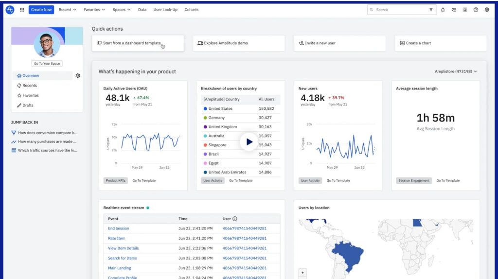
Task: Click the line chart icon in Jump Back In
Action: pyautogui.click(x=14, y=141)
